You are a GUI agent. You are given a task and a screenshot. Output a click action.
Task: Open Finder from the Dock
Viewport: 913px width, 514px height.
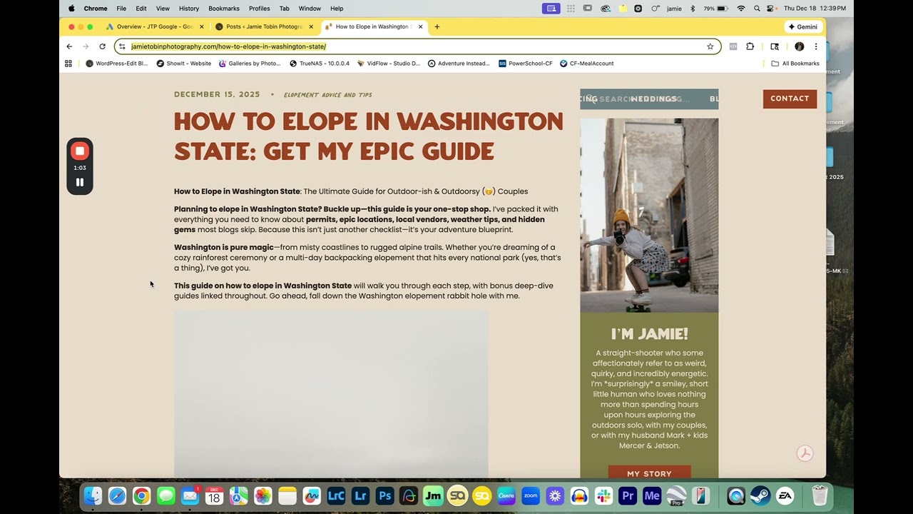[x=93, y=495]
